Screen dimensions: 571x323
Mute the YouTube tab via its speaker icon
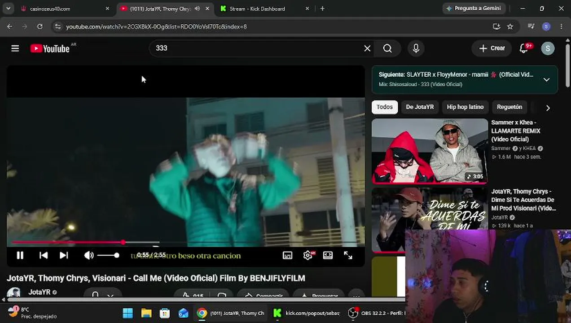pyautogui.click(x=197, y=9)
